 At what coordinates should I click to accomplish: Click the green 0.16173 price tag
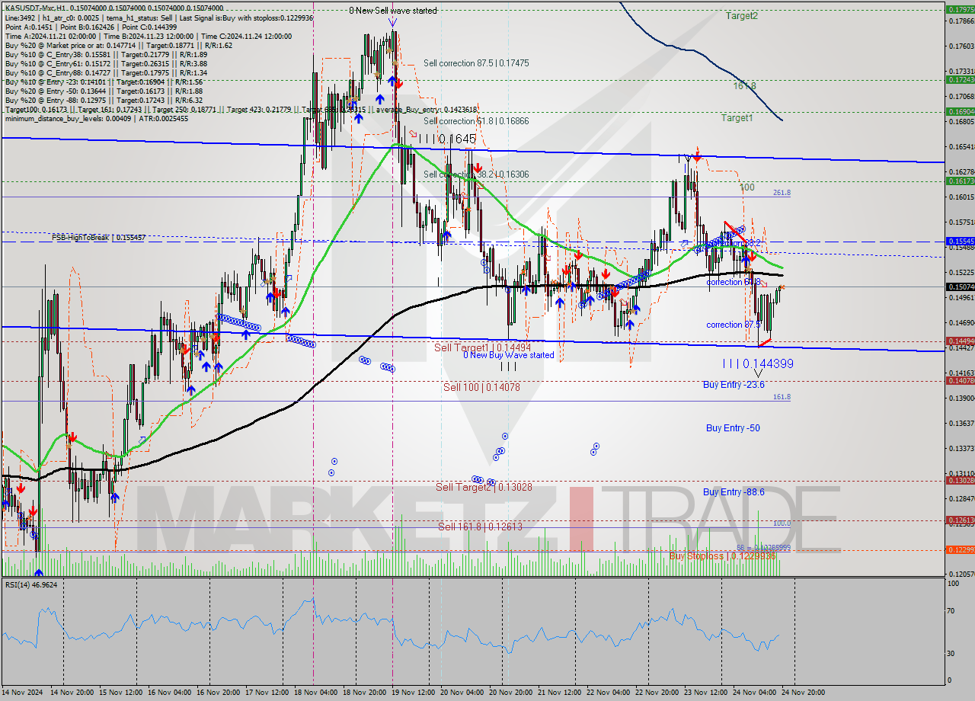click(960, 181)
